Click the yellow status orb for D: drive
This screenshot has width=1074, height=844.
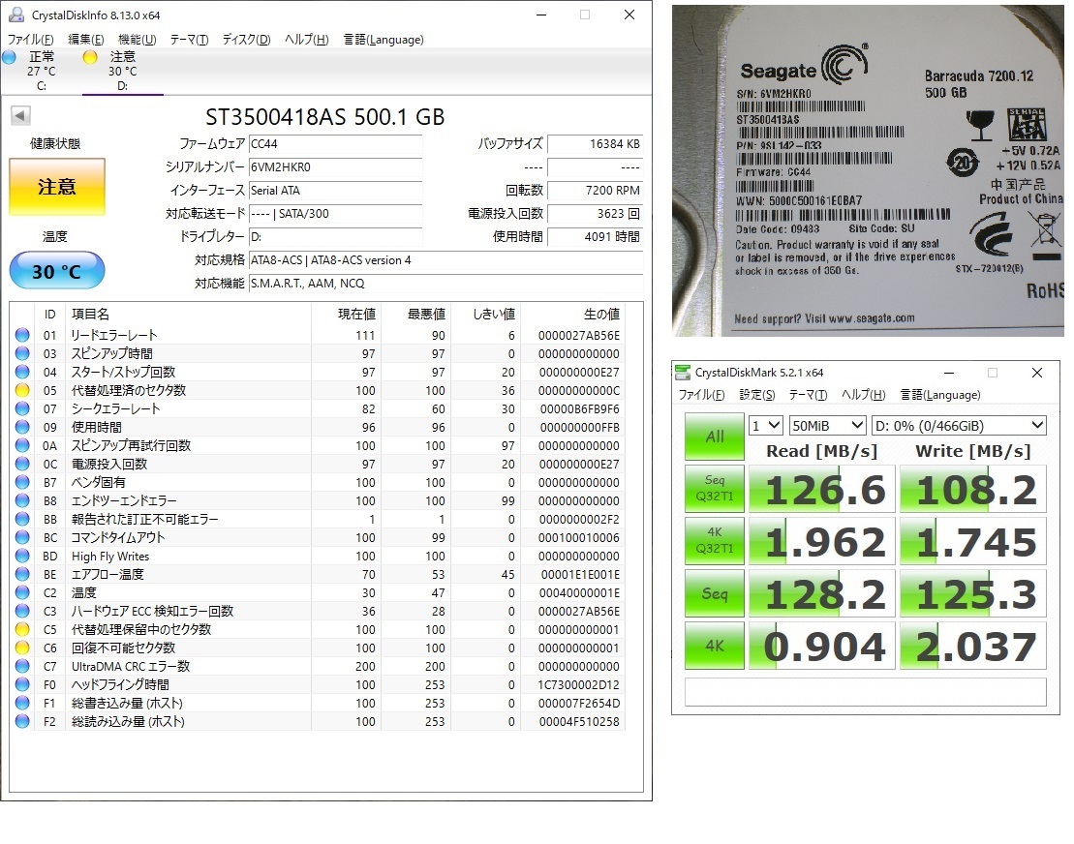[x=90, y=57]
